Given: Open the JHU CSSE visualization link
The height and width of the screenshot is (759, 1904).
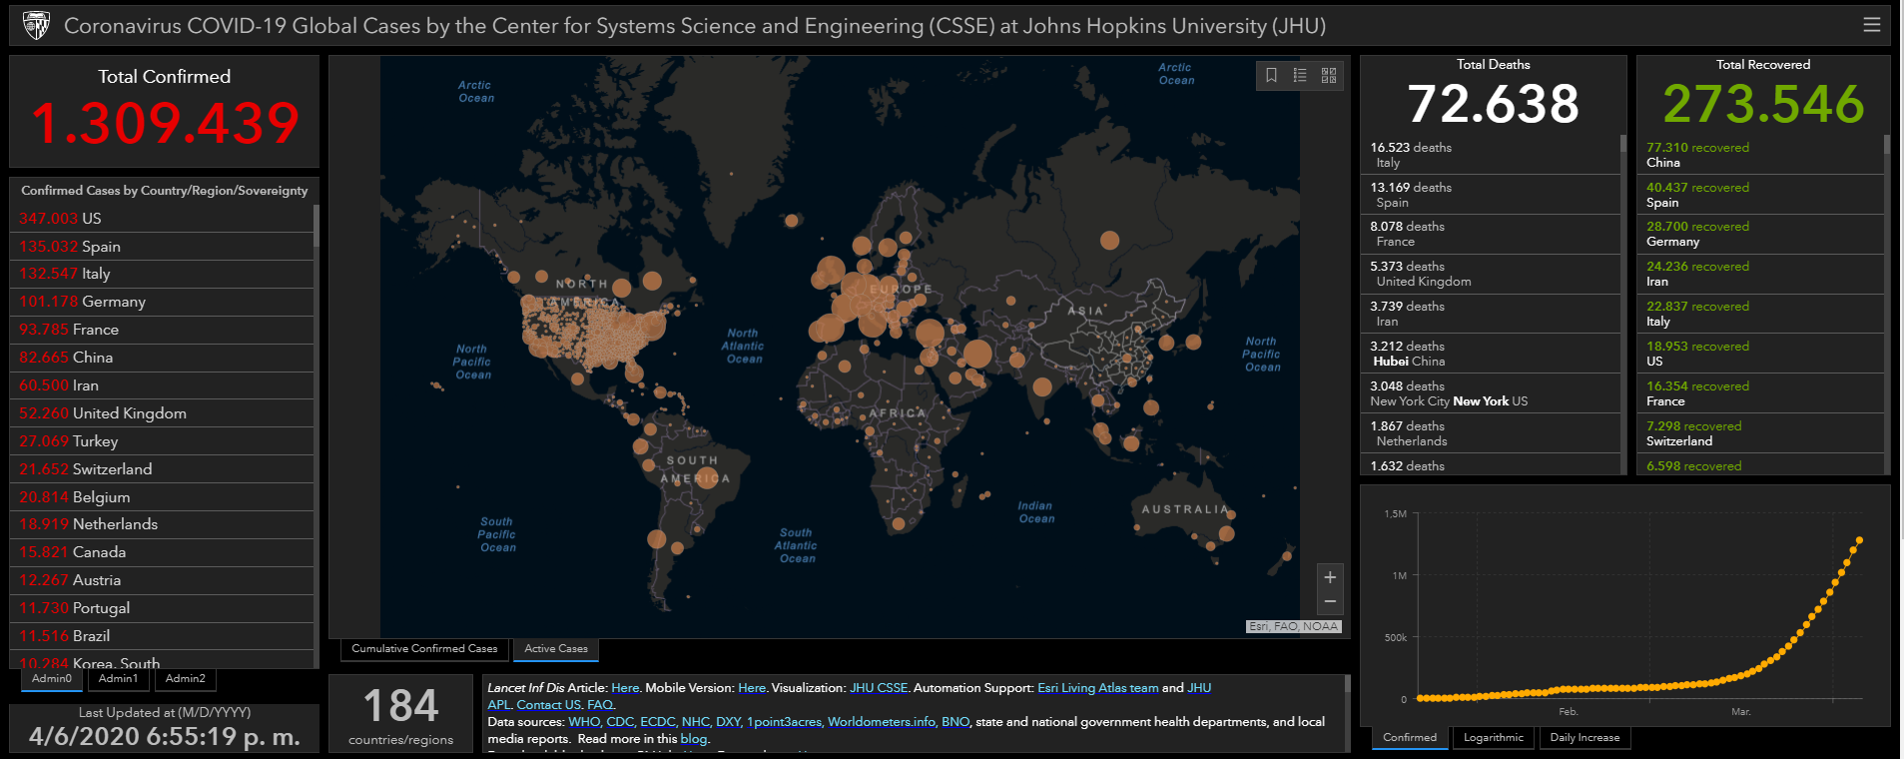Looking at the screenshot, I should 879,688.
